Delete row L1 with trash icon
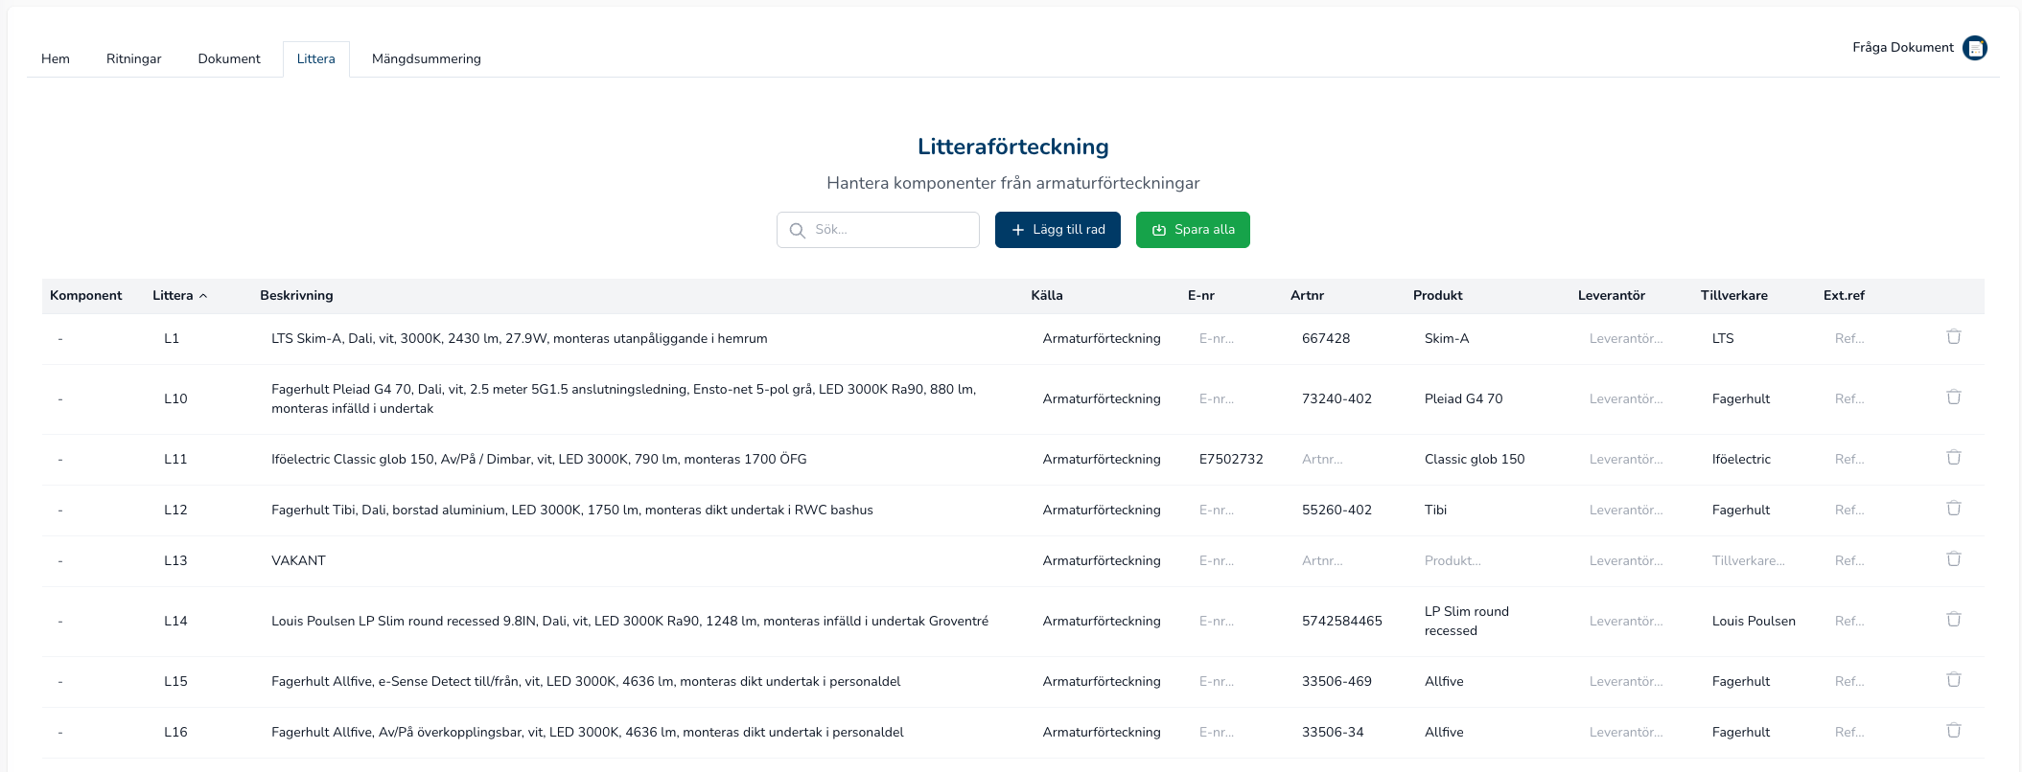Viewport: 2022px width, 772px height. click(1953, 337)
